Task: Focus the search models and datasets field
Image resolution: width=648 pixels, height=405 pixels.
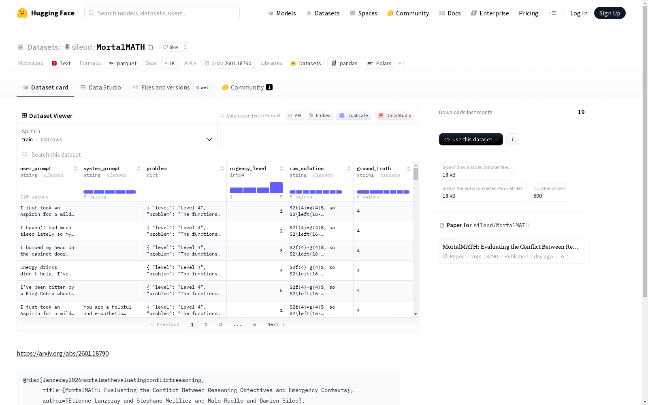Action: pyautogui.click(x=162, y=13)
